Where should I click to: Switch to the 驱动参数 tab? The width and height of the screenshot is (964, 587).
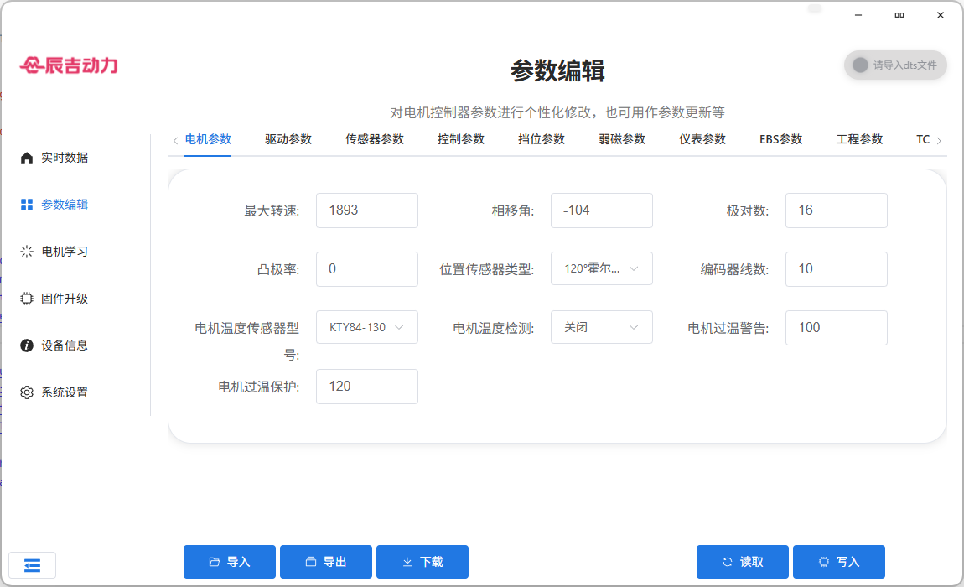[288, 139]
